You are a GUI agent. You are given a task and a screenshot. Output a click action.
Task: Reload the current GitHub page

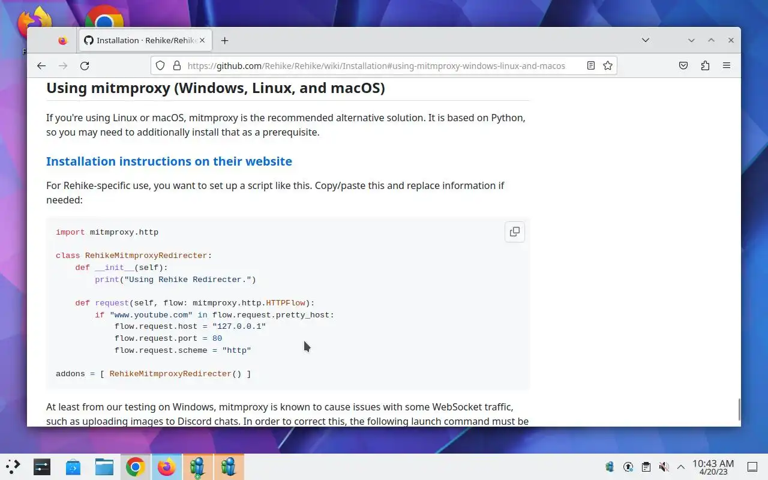click(85, 66)
